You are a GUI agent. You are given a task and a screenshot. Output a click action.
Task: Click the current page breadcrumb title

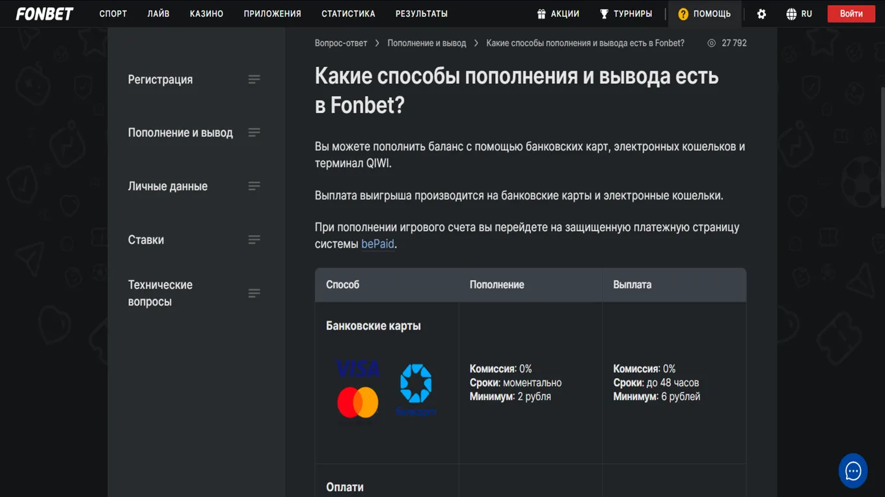pyautogui.click(x=585, y=43)
